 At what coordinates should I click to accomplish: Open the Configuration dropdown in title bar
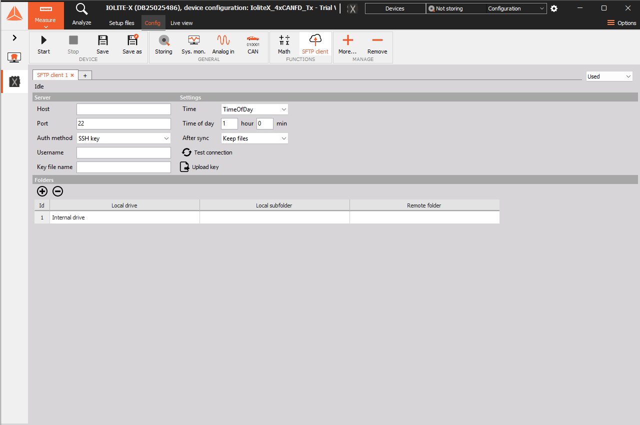coord(516,8)
